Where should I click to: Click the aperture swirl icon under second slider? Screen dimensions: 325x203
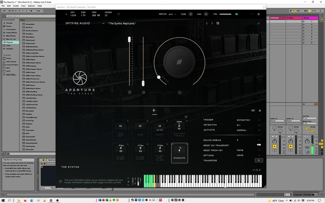point(143,92)
